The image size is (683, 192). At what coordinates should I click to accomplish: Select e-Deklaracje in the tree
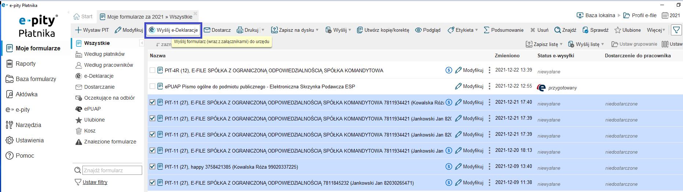pos(95,76)
